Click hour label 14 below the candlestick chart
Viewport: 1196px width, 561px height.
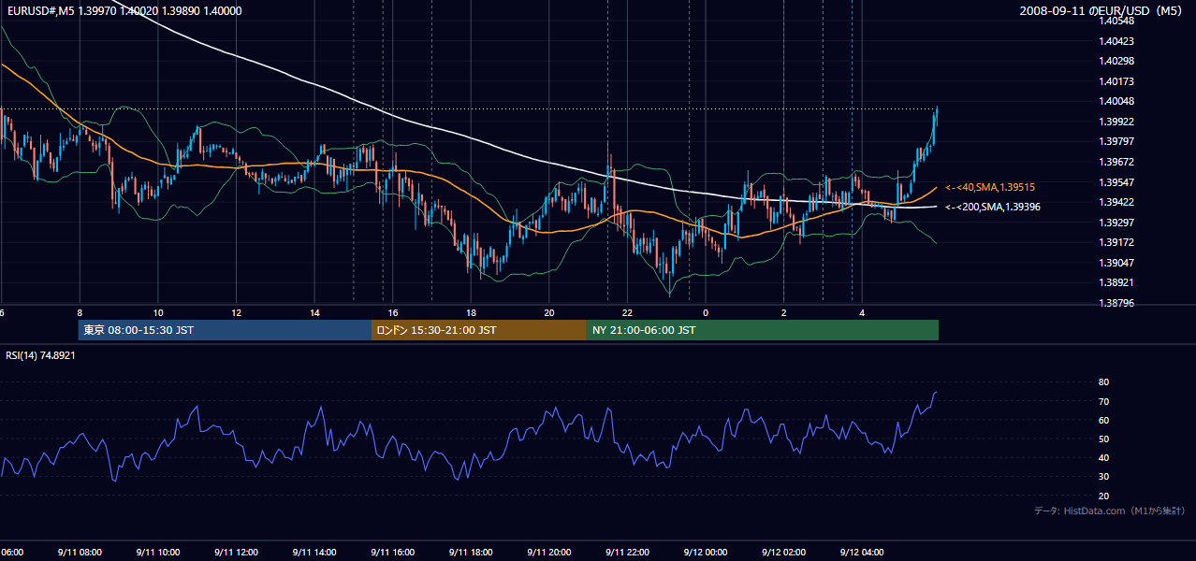[314, 312]
